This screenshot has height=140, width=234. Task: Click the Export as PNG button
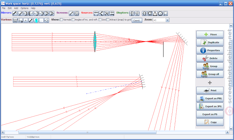[210, 98]
